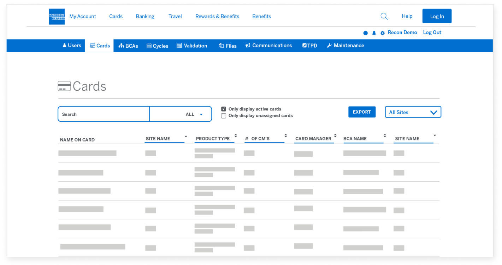Go to the BCAs section
The height and width of the screenshot is (265, 502).
click(x=128, y=46)
